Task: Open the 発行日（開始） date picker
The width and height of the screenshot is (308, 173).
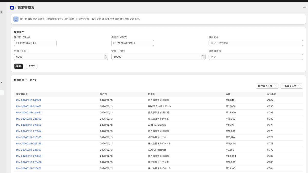Action: (35, 43)
